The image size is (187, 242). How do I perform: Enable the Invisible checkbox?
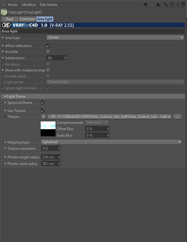48,52
